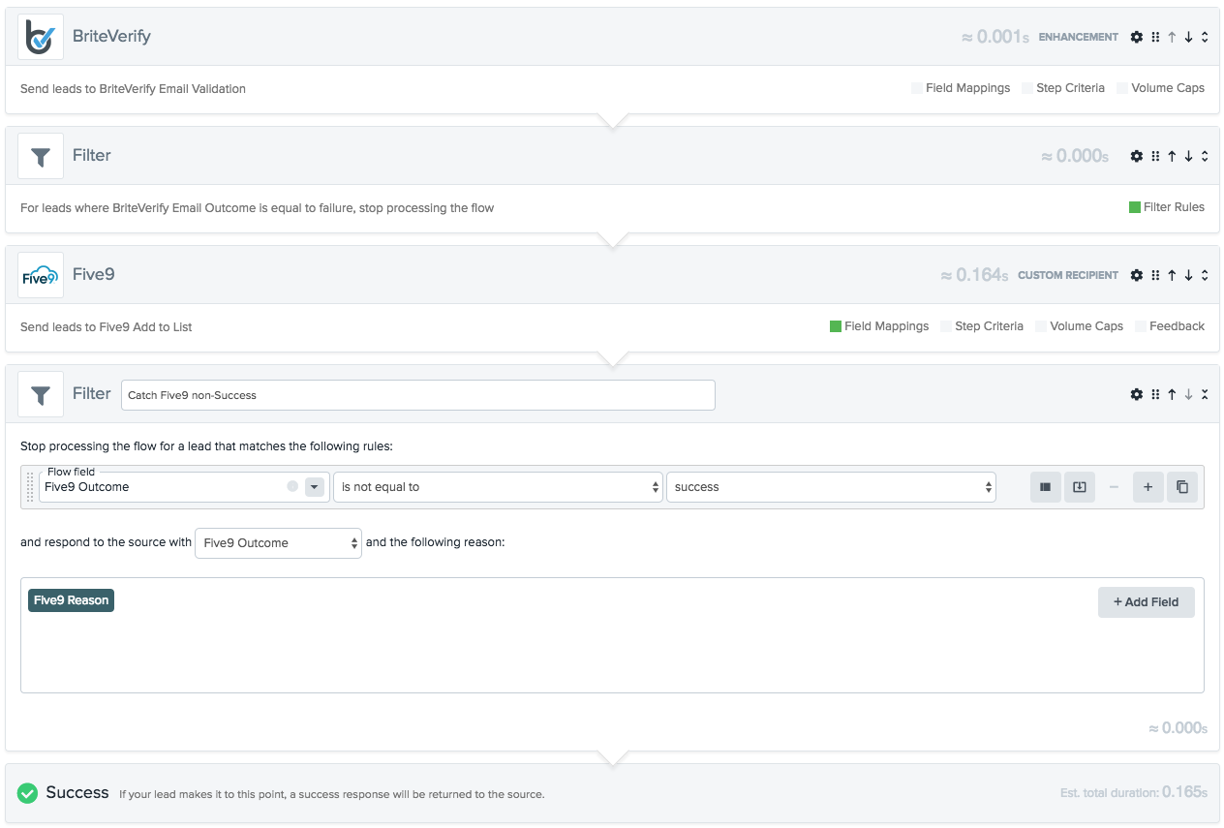The image size is (1224, 828).
Task: Open the 'success' value dropdown
Action: coord(831,487)
